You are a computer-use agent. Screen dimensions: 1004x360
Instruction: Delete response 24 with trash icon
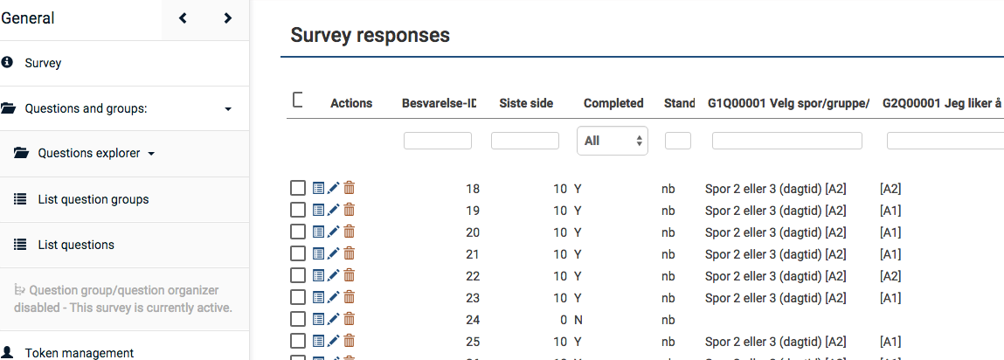[x=349, y=319]
